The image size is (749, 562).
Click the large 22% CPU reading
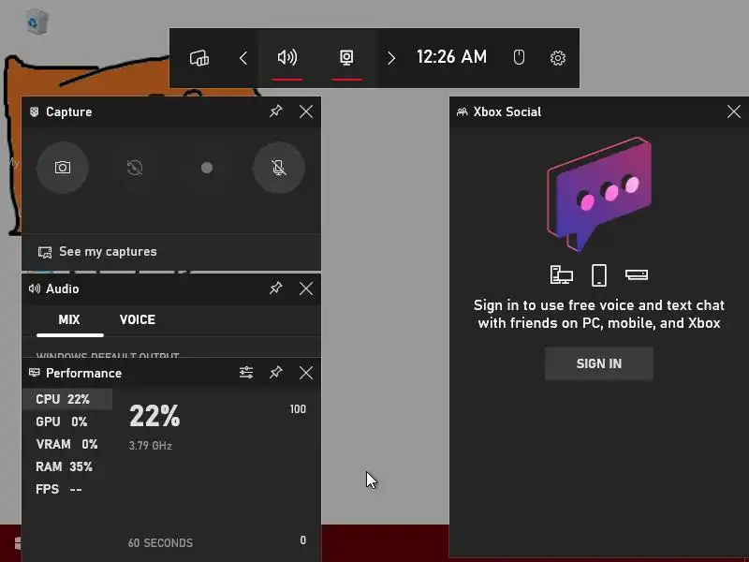point(154,416)
